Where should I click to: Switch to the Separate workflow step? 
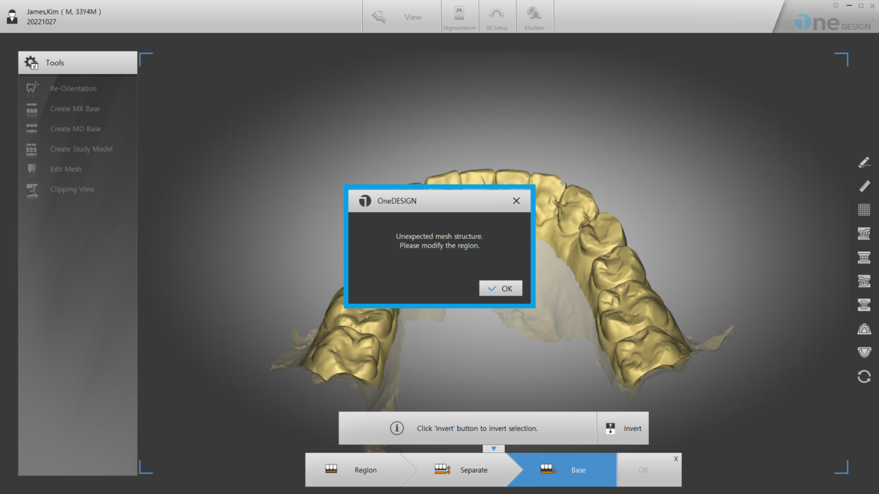coord(473,470)
